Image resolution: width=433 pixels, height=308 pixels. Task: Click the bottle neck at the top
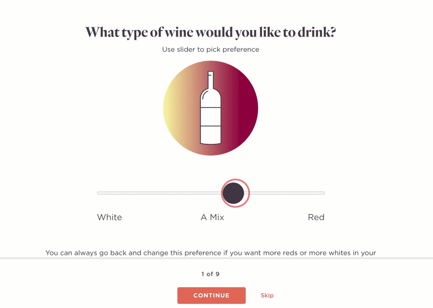211,80
